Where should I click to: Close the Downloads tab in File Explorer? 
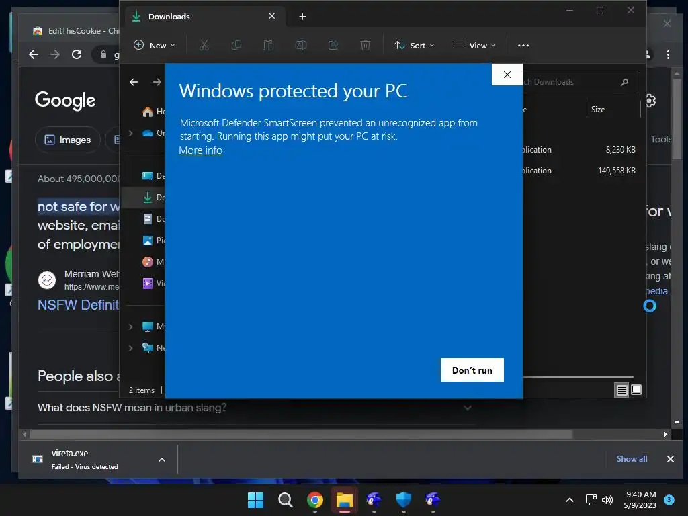pos(271,16)
